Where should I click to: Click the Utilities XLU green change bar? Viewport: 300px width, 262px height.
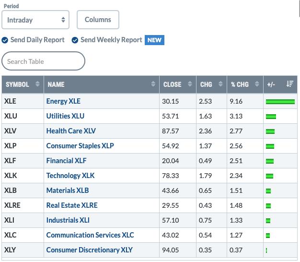click(x=271, y=117)
